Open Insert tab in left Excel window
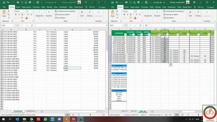This screenshot has width=217, height=122. point(18,7)
